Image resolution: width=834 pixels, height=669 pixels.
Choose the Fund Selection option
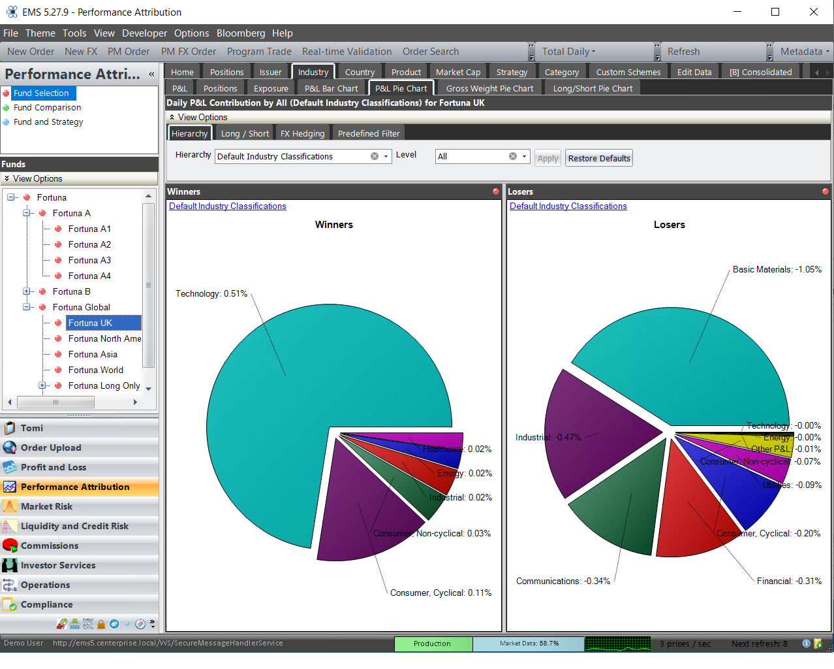41,93
